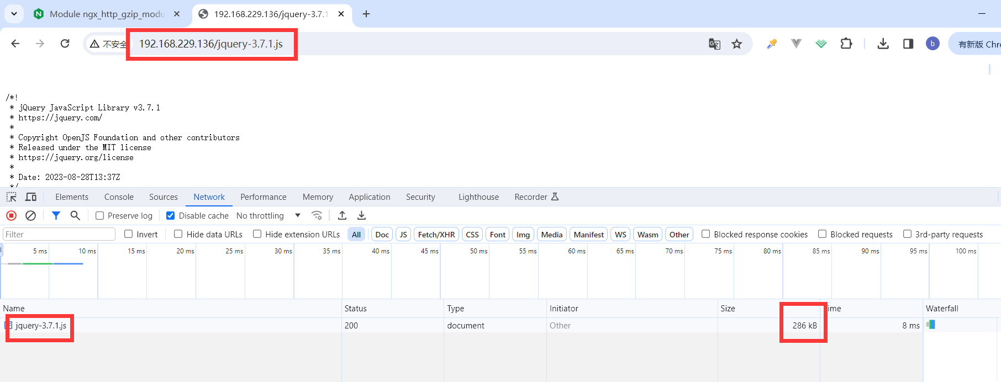Open the pin-shaped extension icon
Viewport: 1001px width, 382px height.
coord(772,44)
